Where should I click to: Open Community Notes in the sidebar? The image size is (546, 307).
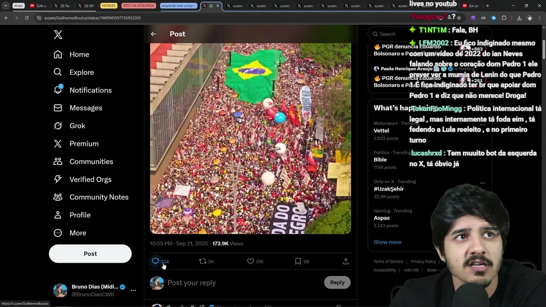click(x=91, y=197)
